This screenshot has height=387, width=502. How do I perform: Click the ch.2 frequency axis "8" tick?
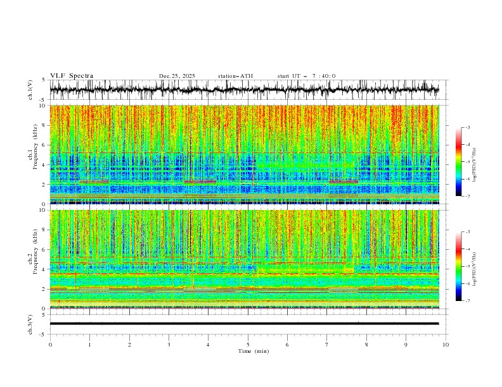45,230
